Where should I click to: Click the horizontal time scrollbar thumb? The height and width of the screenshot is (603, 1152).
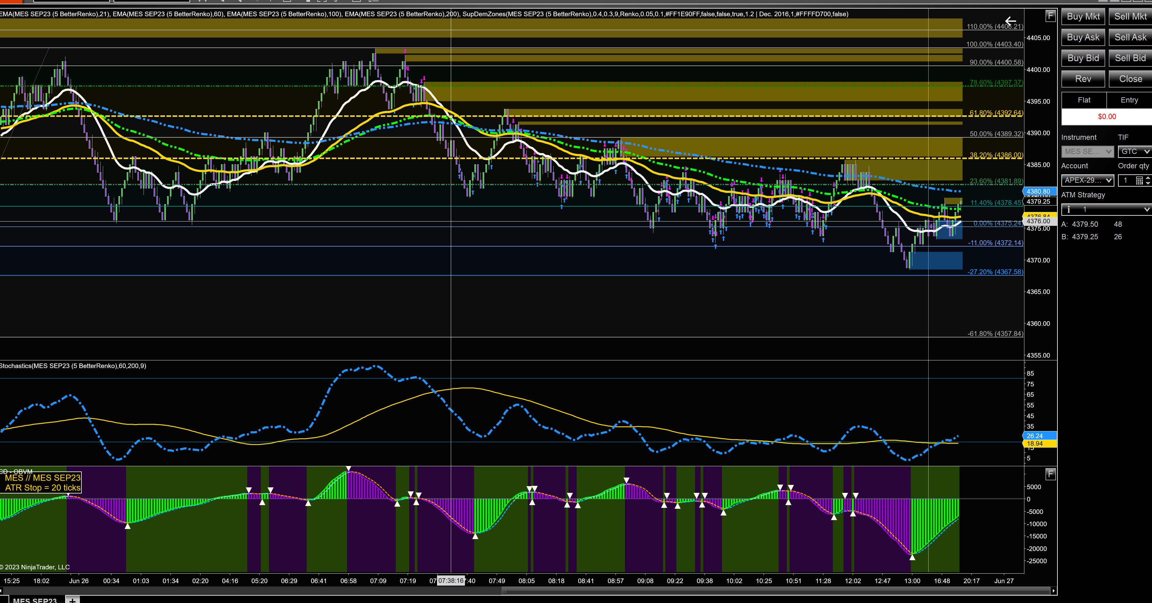776,591
